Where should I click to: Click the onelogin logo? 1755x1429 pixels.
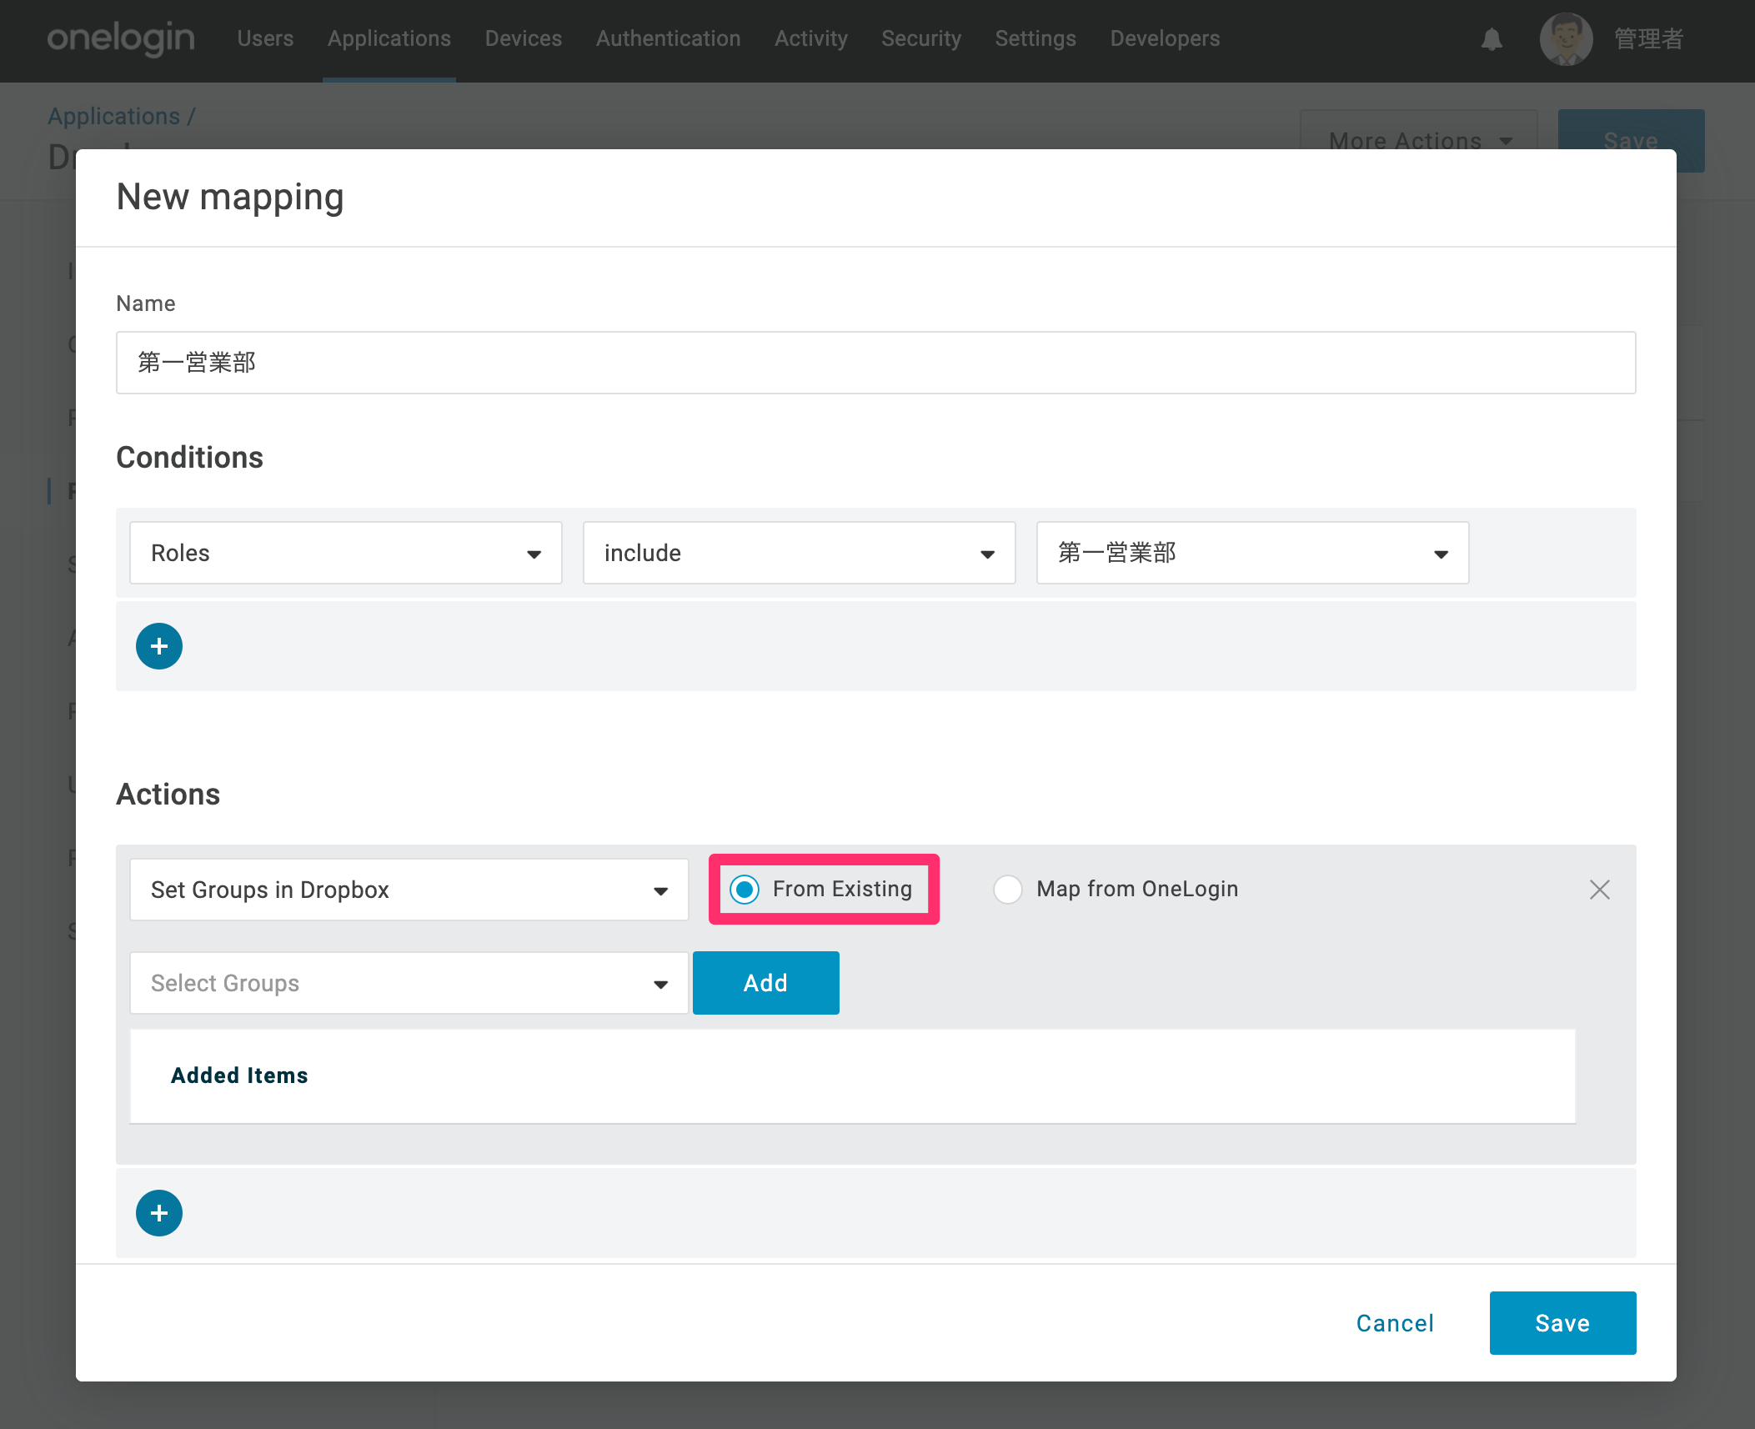point(121,38)
